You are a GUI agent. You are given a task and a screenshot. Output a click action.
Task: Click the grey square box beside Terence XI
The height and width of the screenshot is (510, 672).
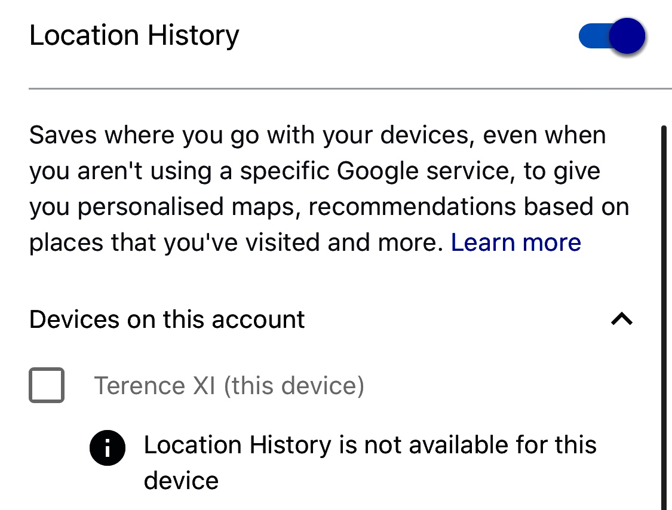(x=47, y=385)
